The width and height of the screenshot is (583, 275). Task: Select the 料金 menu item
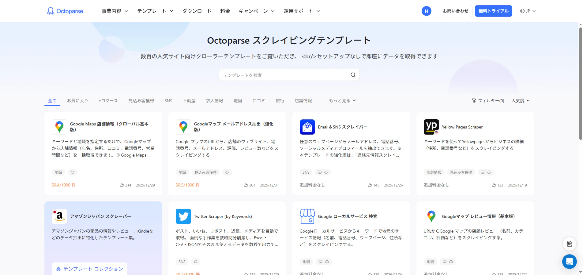click(x=225, y=11)
